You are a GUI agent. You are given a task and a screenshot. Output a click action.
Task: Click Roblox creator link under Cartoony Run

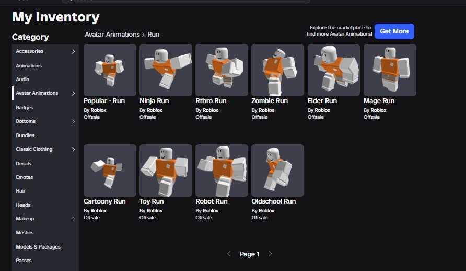coord(98,211)
